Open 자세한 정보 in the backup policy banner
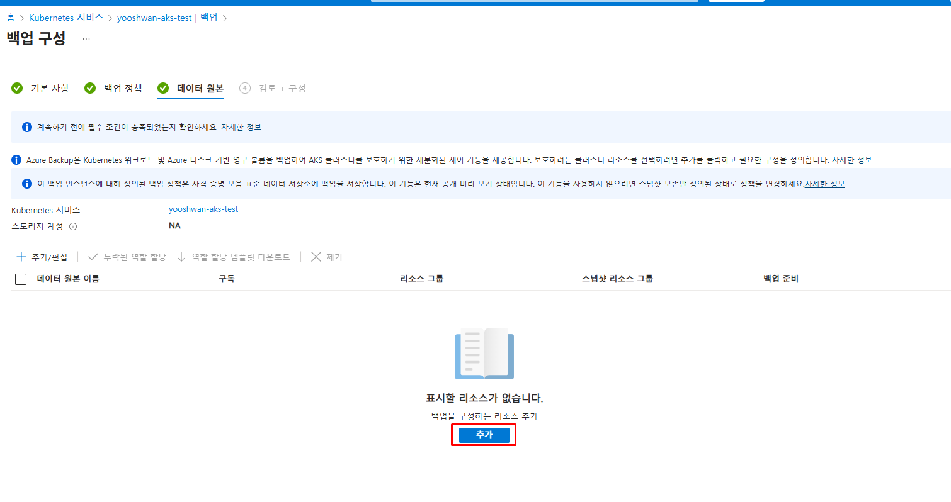The width and height of the screenshot is (951, 502). tap(825, 184)
